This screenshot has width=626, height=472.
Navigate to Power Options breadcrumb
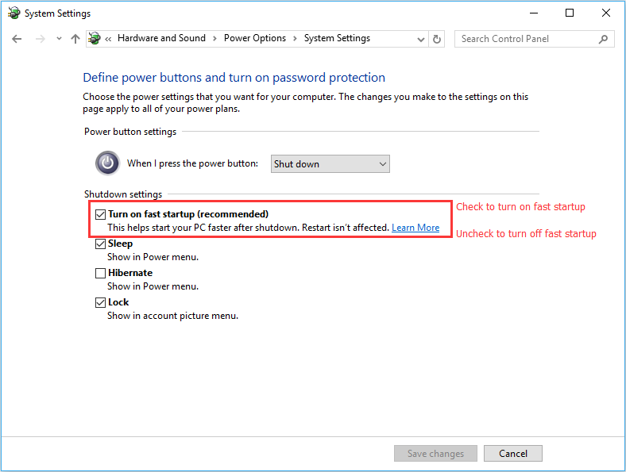click(x=255, y=38)
